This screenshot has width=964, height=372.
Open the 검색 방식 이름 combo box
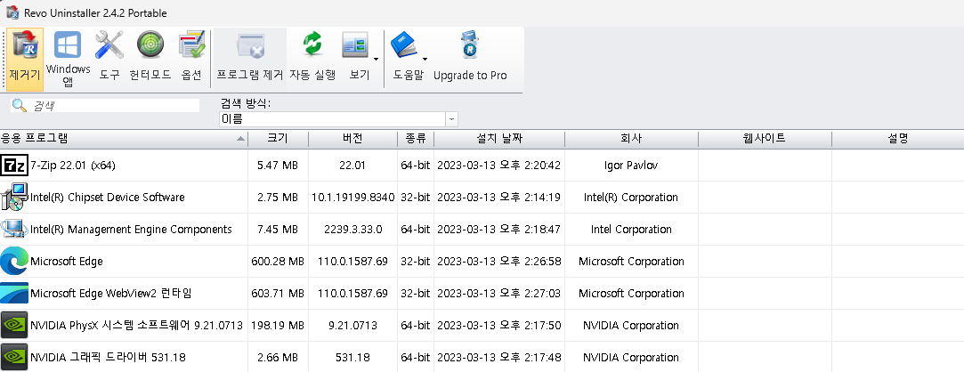[x=338, y=118]
